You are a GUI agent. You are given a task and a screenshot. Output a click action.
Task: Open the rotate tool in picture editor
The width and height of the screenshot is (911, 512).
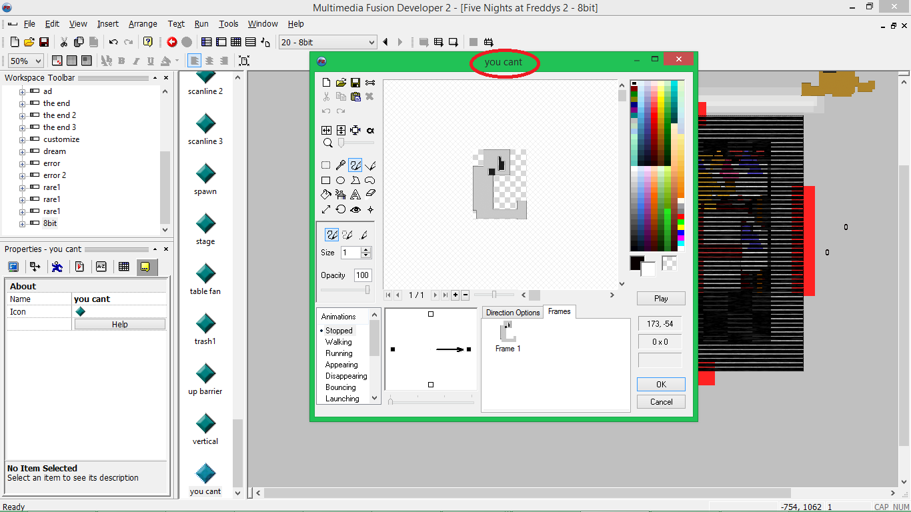[341, 209]
